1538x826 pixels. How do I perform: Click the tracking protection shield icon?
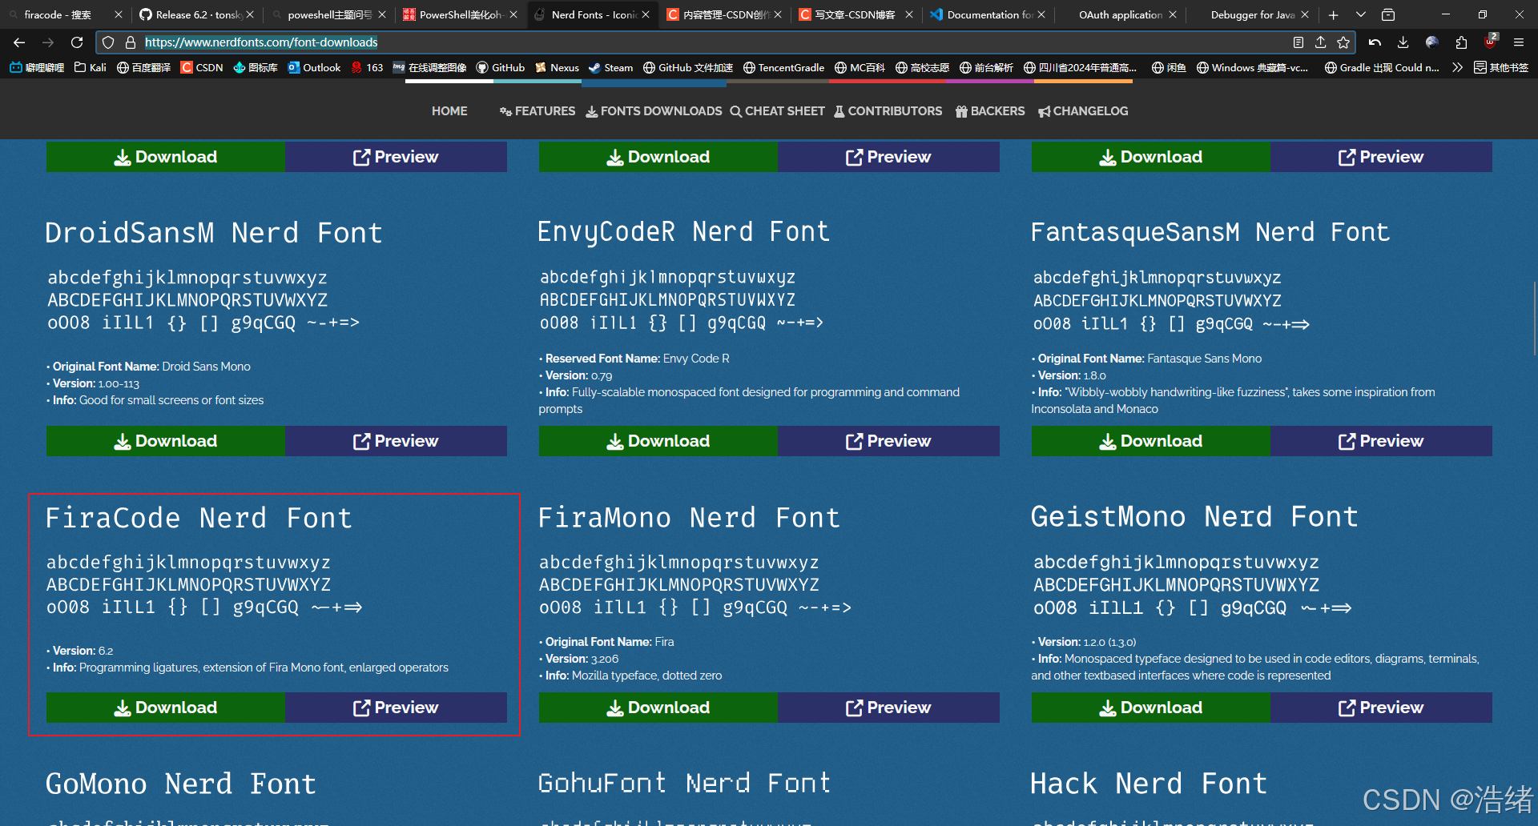(x=108, y=42)
